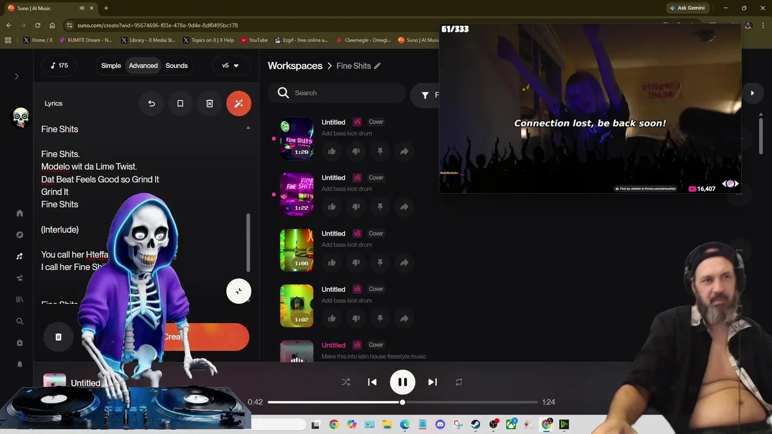Open Steam from the taskbar
Viewport: 772px width, 434px height.
(x=475, y=425)
